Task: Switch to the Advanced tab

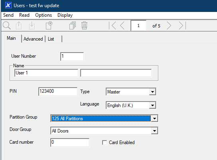Action: [33, 39]
